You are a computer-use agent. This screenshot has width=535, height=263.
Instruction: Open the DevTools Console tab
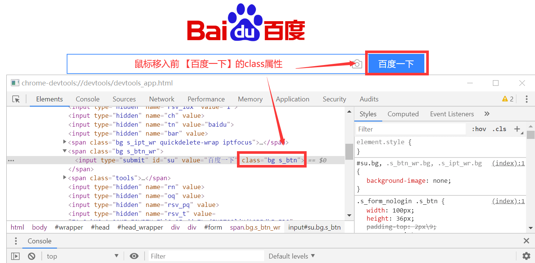[x=88, y=99]
